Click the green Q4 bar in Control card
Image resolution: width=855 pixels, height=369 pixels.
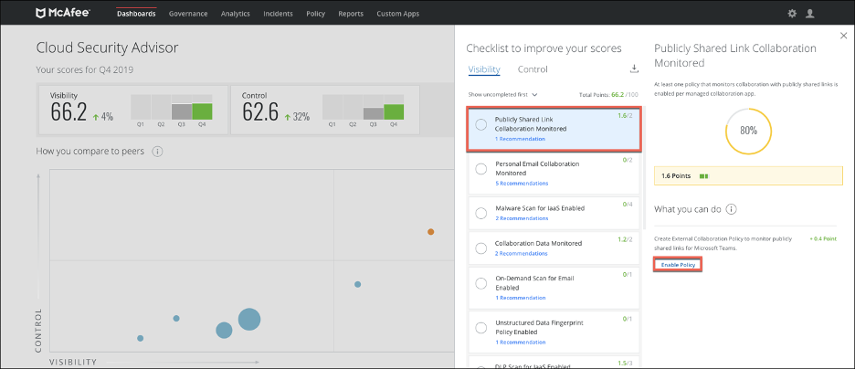coord(394,111)
